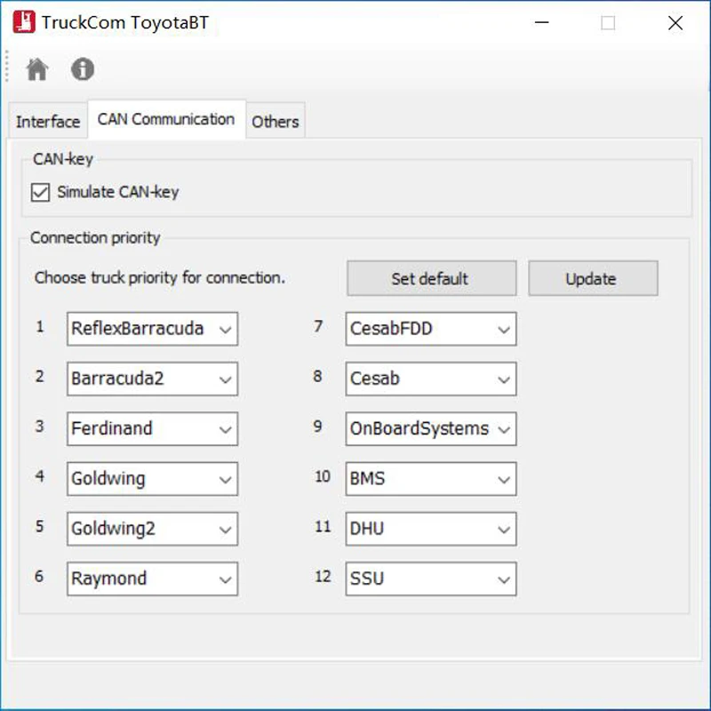Open the Interface tab

click(48, 122)
